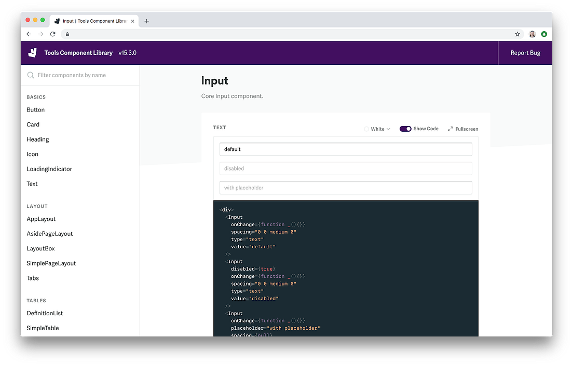The height and width of the screenshot is (366, 573).
Task: Open the LoadingIndicator component page
Action: (49, 169)
